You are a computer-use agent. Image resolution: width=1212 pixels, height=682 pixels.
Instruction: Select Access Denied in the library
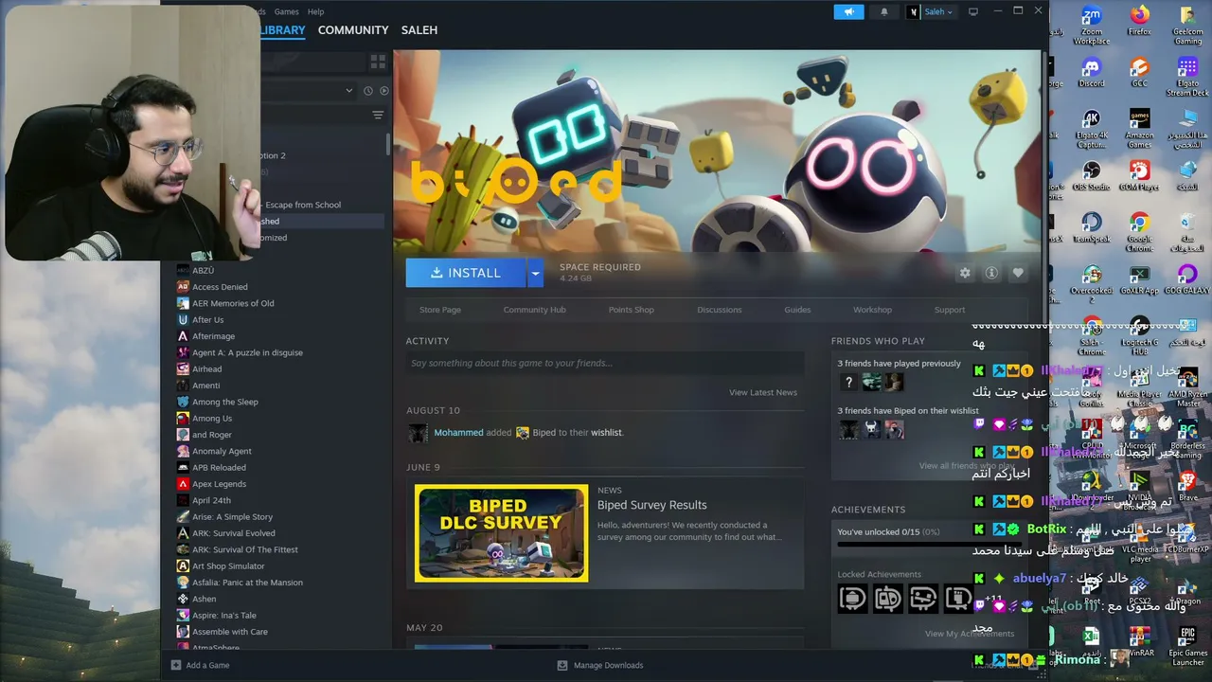(220, 287)
